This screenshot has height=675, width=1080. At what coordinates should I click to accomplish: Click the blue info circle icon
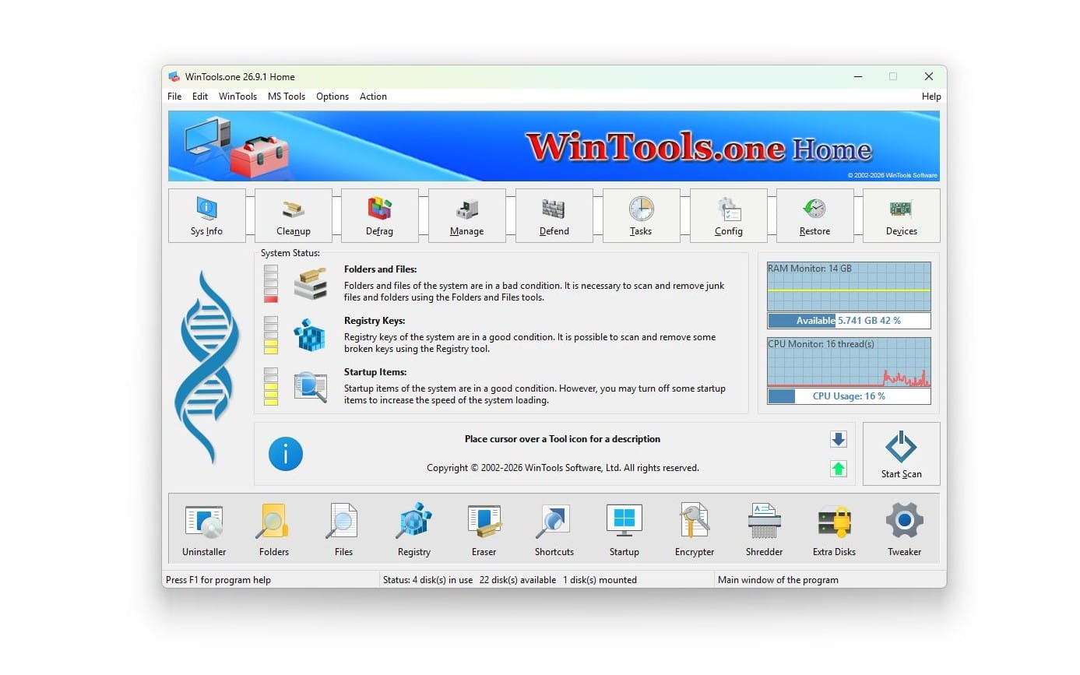[286, 453]
